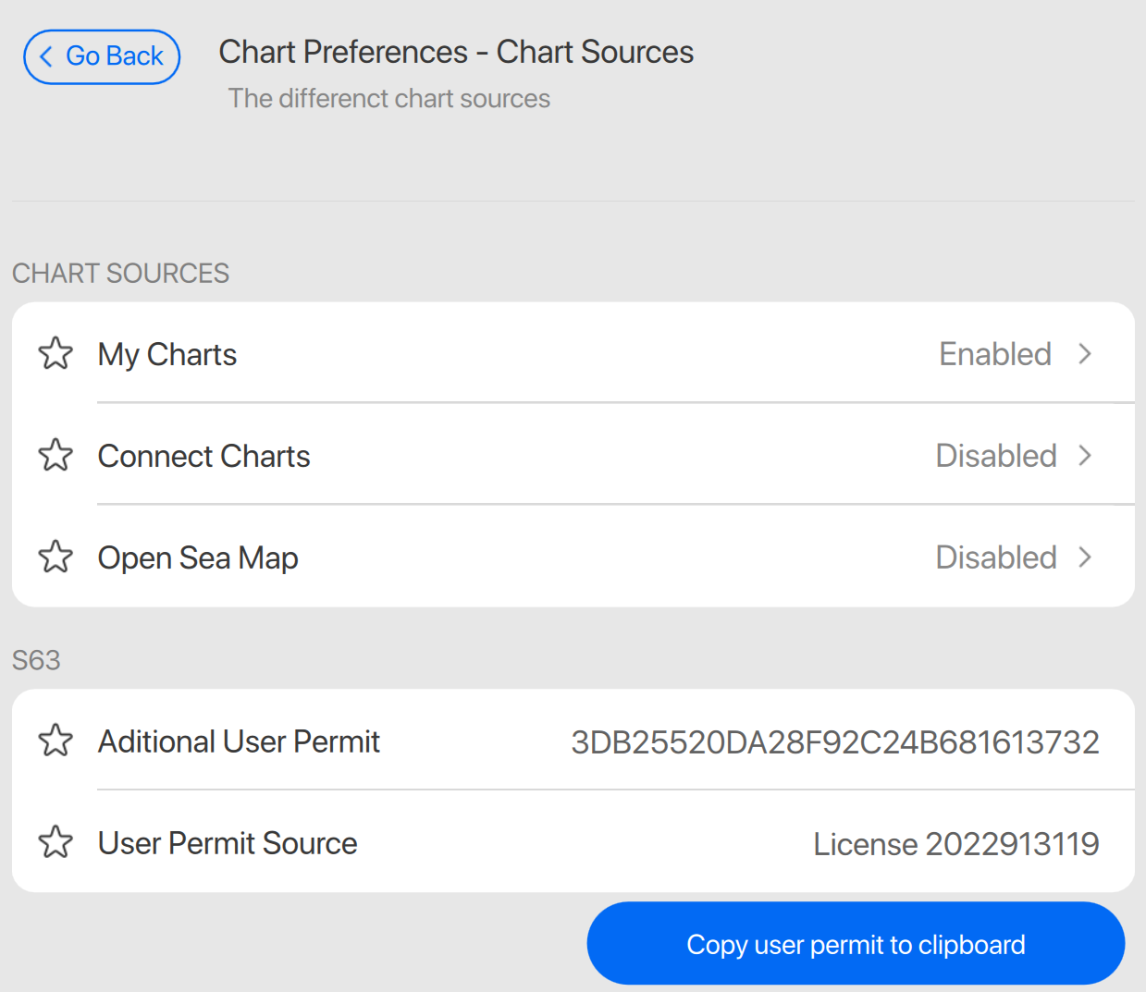Expand Open Sea Map chevron arrow

[1085, 557]
